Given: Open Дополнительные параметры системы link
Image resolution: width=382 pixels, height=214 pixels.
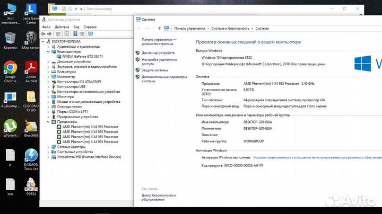Looking at the screenshot, I should pos(164,79).
